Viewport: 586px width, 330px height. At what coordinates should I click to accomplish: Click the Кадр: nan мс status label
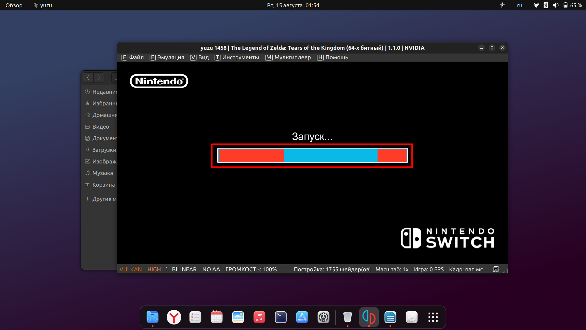coord(466,269)
